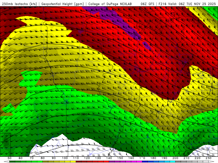Click the 120 knot scale label
This screenshot has height=163, width=218.
click(87, 158)
